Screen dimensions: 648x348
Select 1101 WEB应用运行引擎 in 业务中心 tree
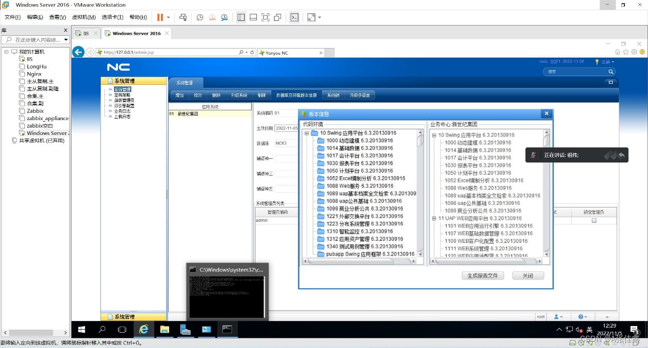489,226
